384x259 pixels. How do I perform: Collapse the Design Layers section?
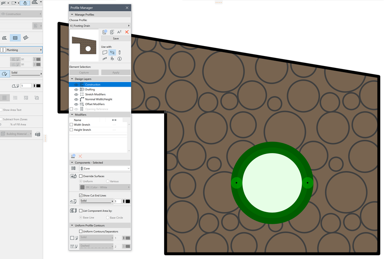(x=72, y=78)
